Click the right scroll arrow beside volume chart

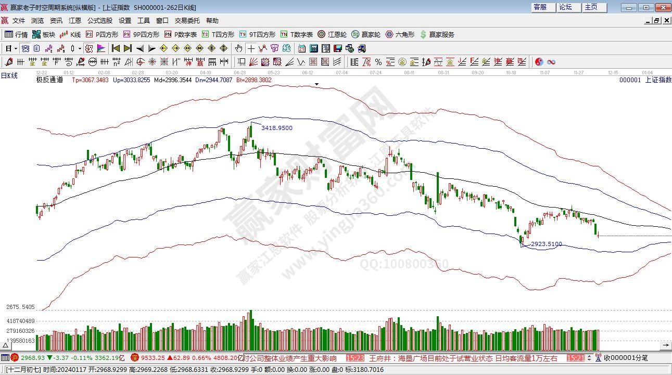pos(666,345)
